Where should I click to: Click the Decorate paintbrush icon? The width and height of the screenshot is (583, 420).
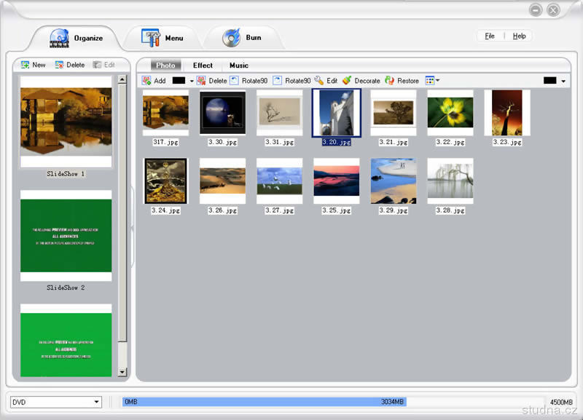coord(347,81)
